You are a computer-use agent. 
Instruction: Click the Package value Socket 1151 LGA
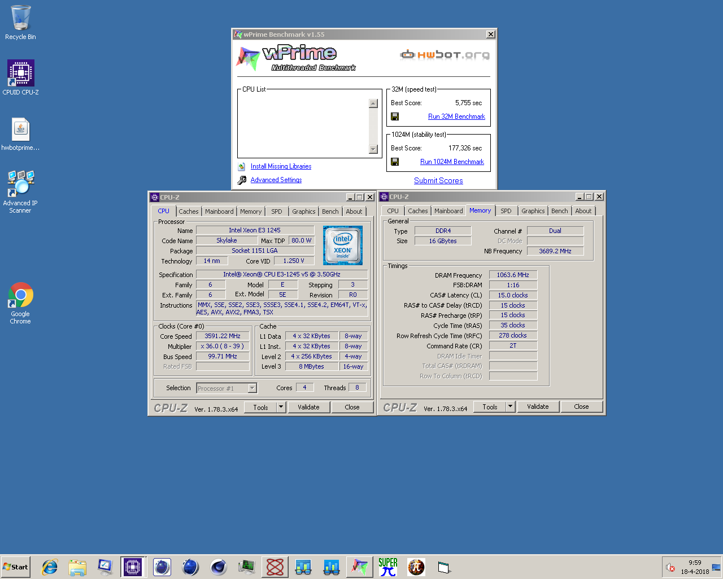coord(255,250)
